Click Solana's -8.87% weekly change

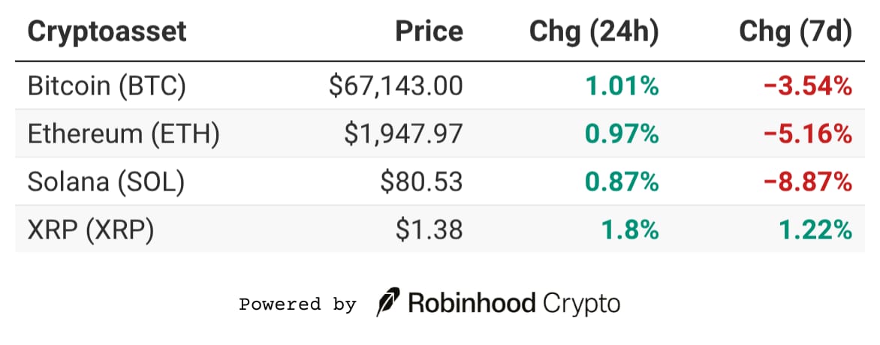tap(807, 182)
